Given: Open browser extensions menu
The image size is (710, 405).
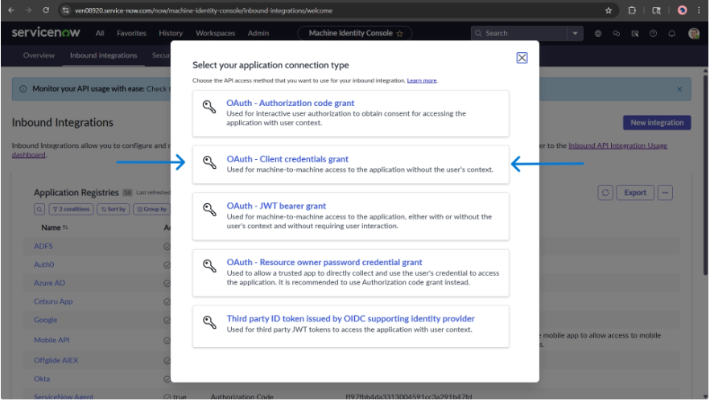Looking at the screenshot, I should click(x=632, y=10).
